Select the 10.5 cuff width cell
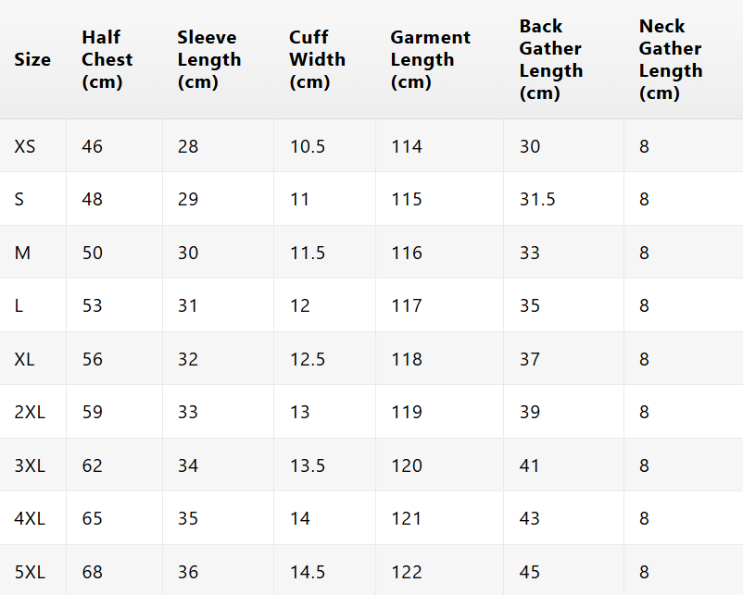The height and width of the screenshot is (595, 743). tap(308, 146)
